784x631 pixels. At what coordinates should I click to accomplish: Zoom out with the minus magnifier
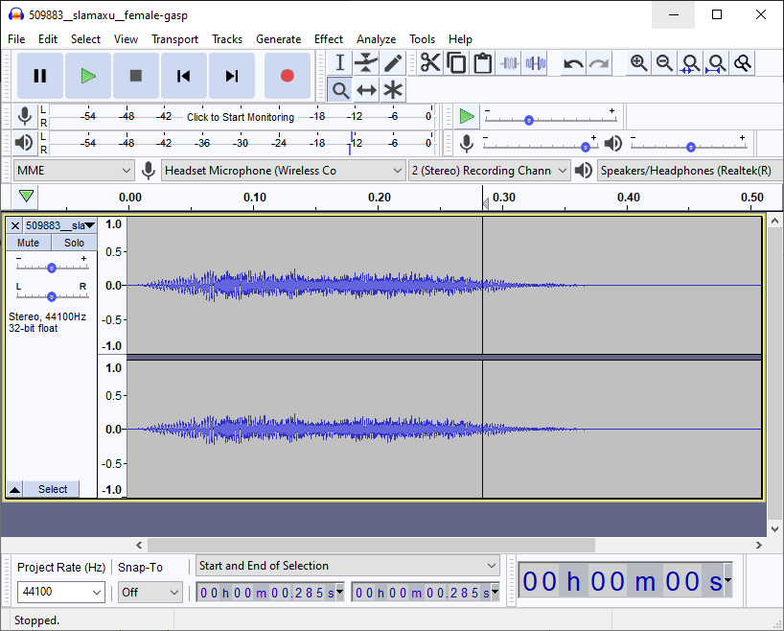point(664,63)
